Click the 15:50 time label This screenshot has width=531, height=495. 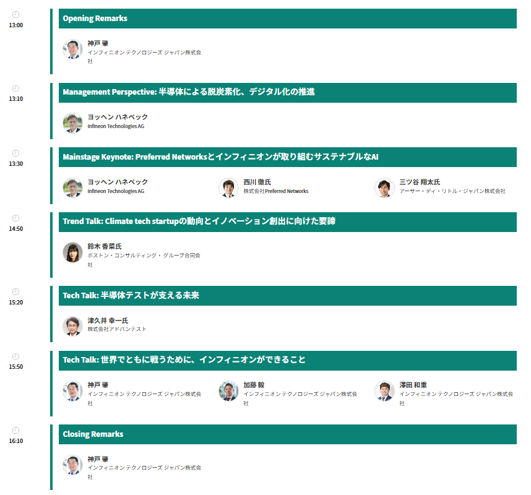(16, 367)
